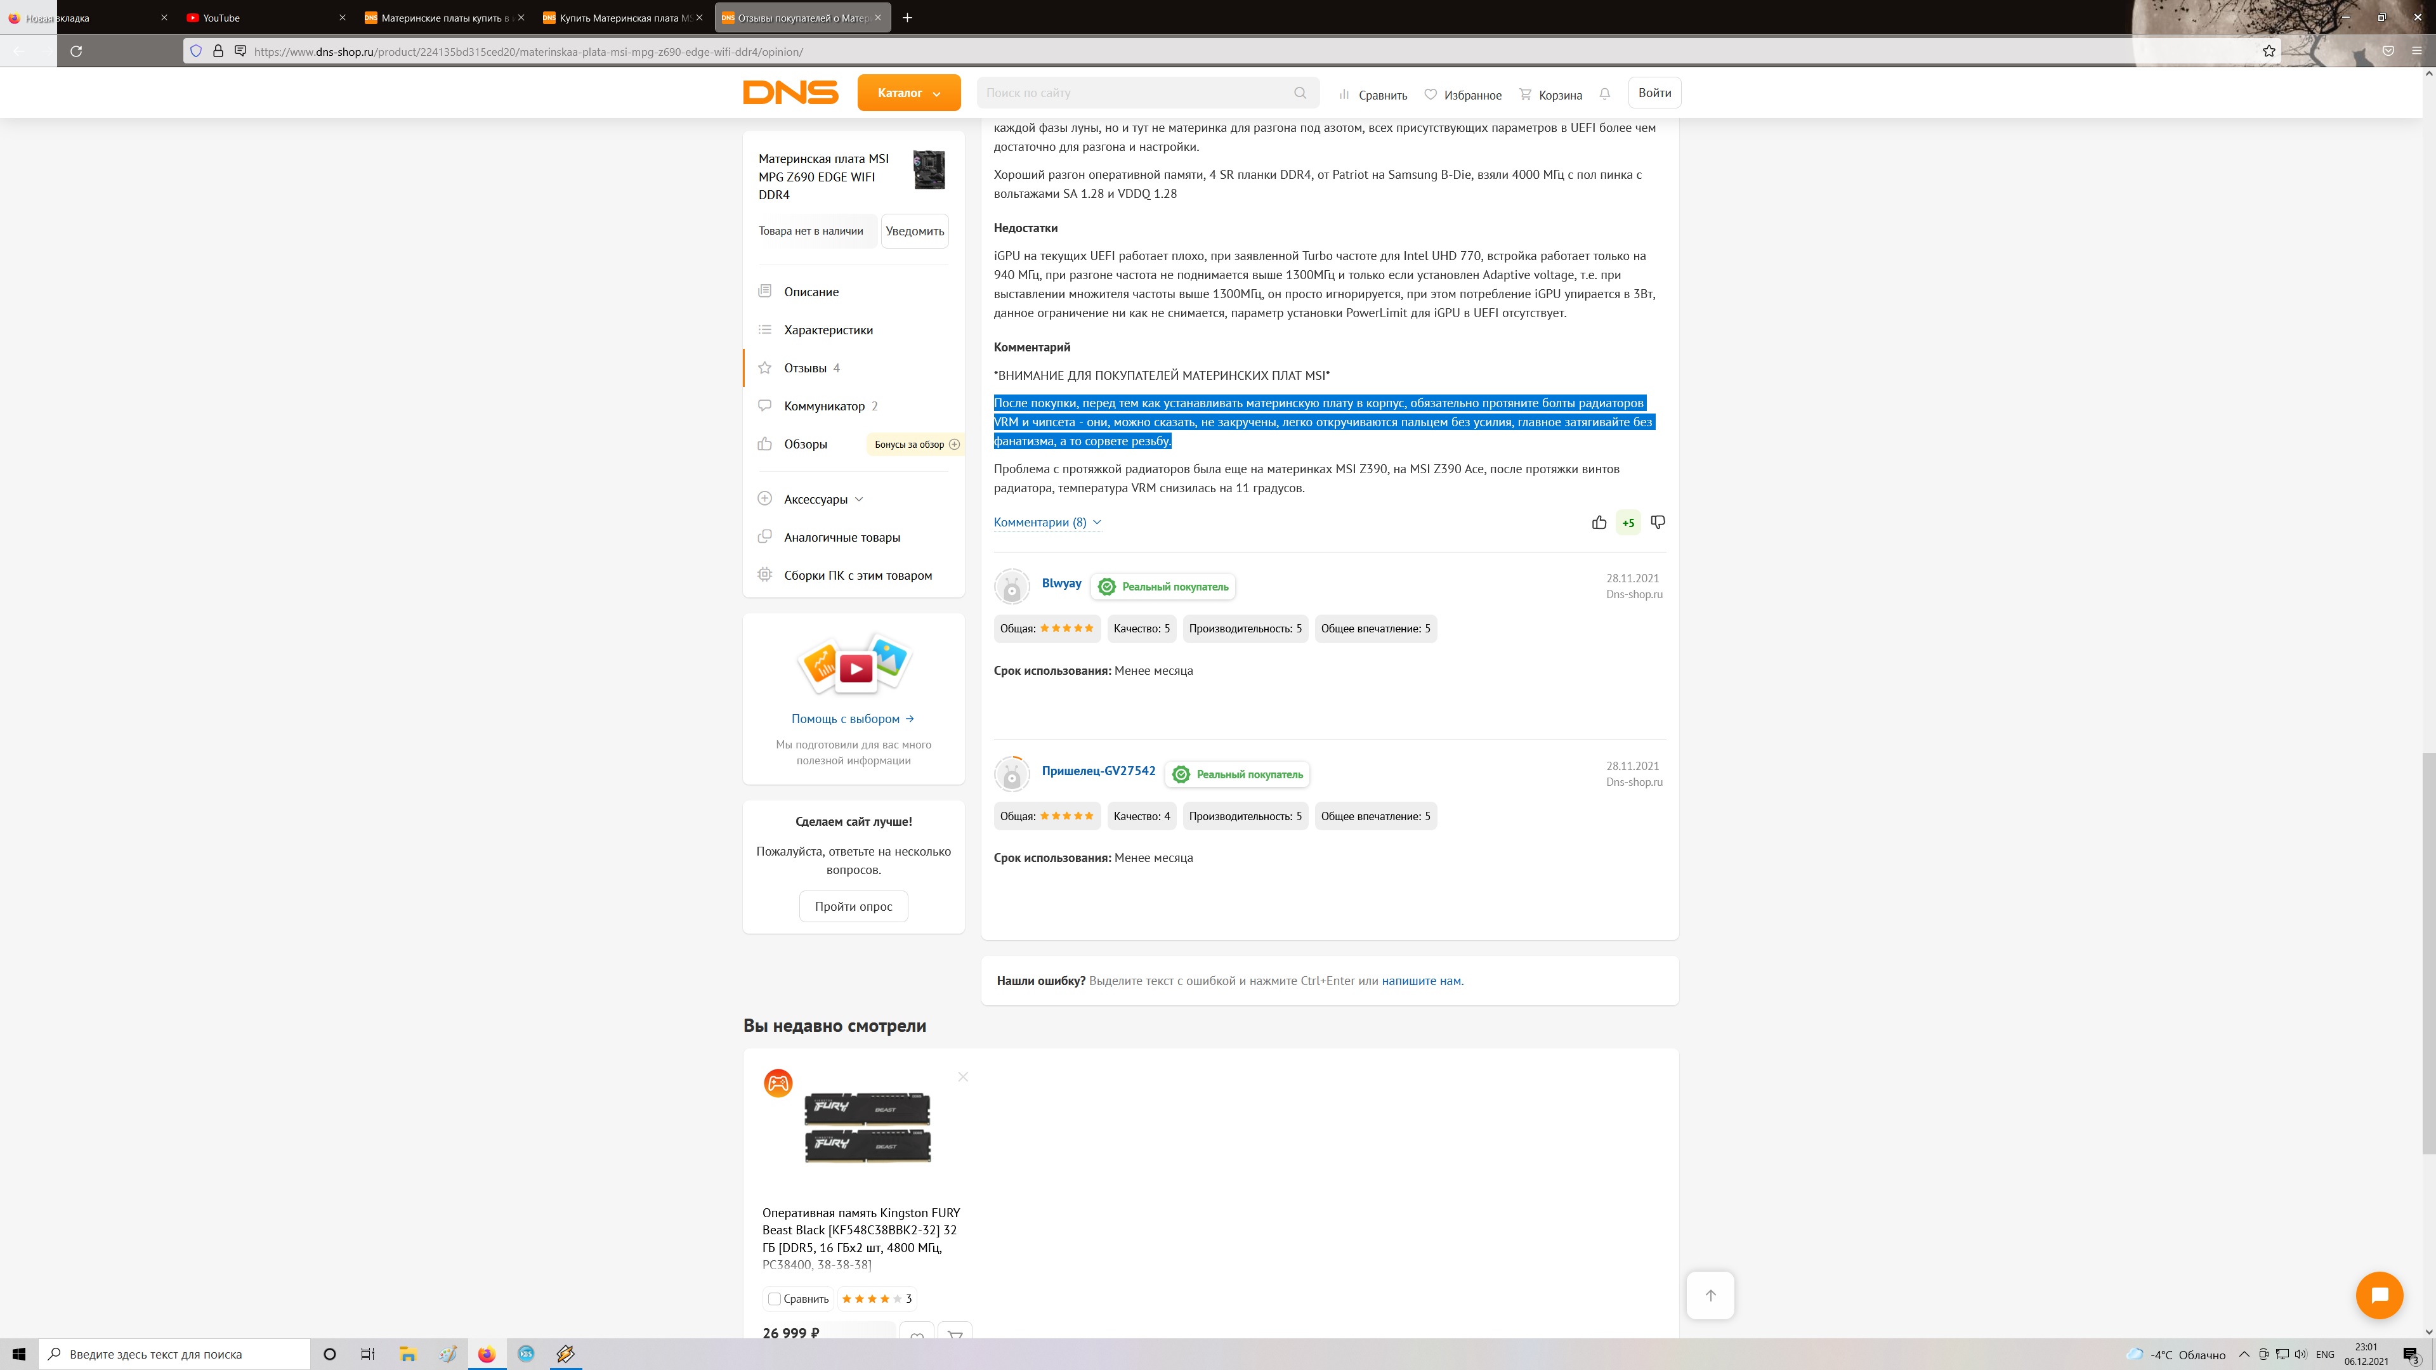Open Firefox from the Windows taskbar
Viewport: 2436px width, 1370px height.
(x=486, y=1354)
